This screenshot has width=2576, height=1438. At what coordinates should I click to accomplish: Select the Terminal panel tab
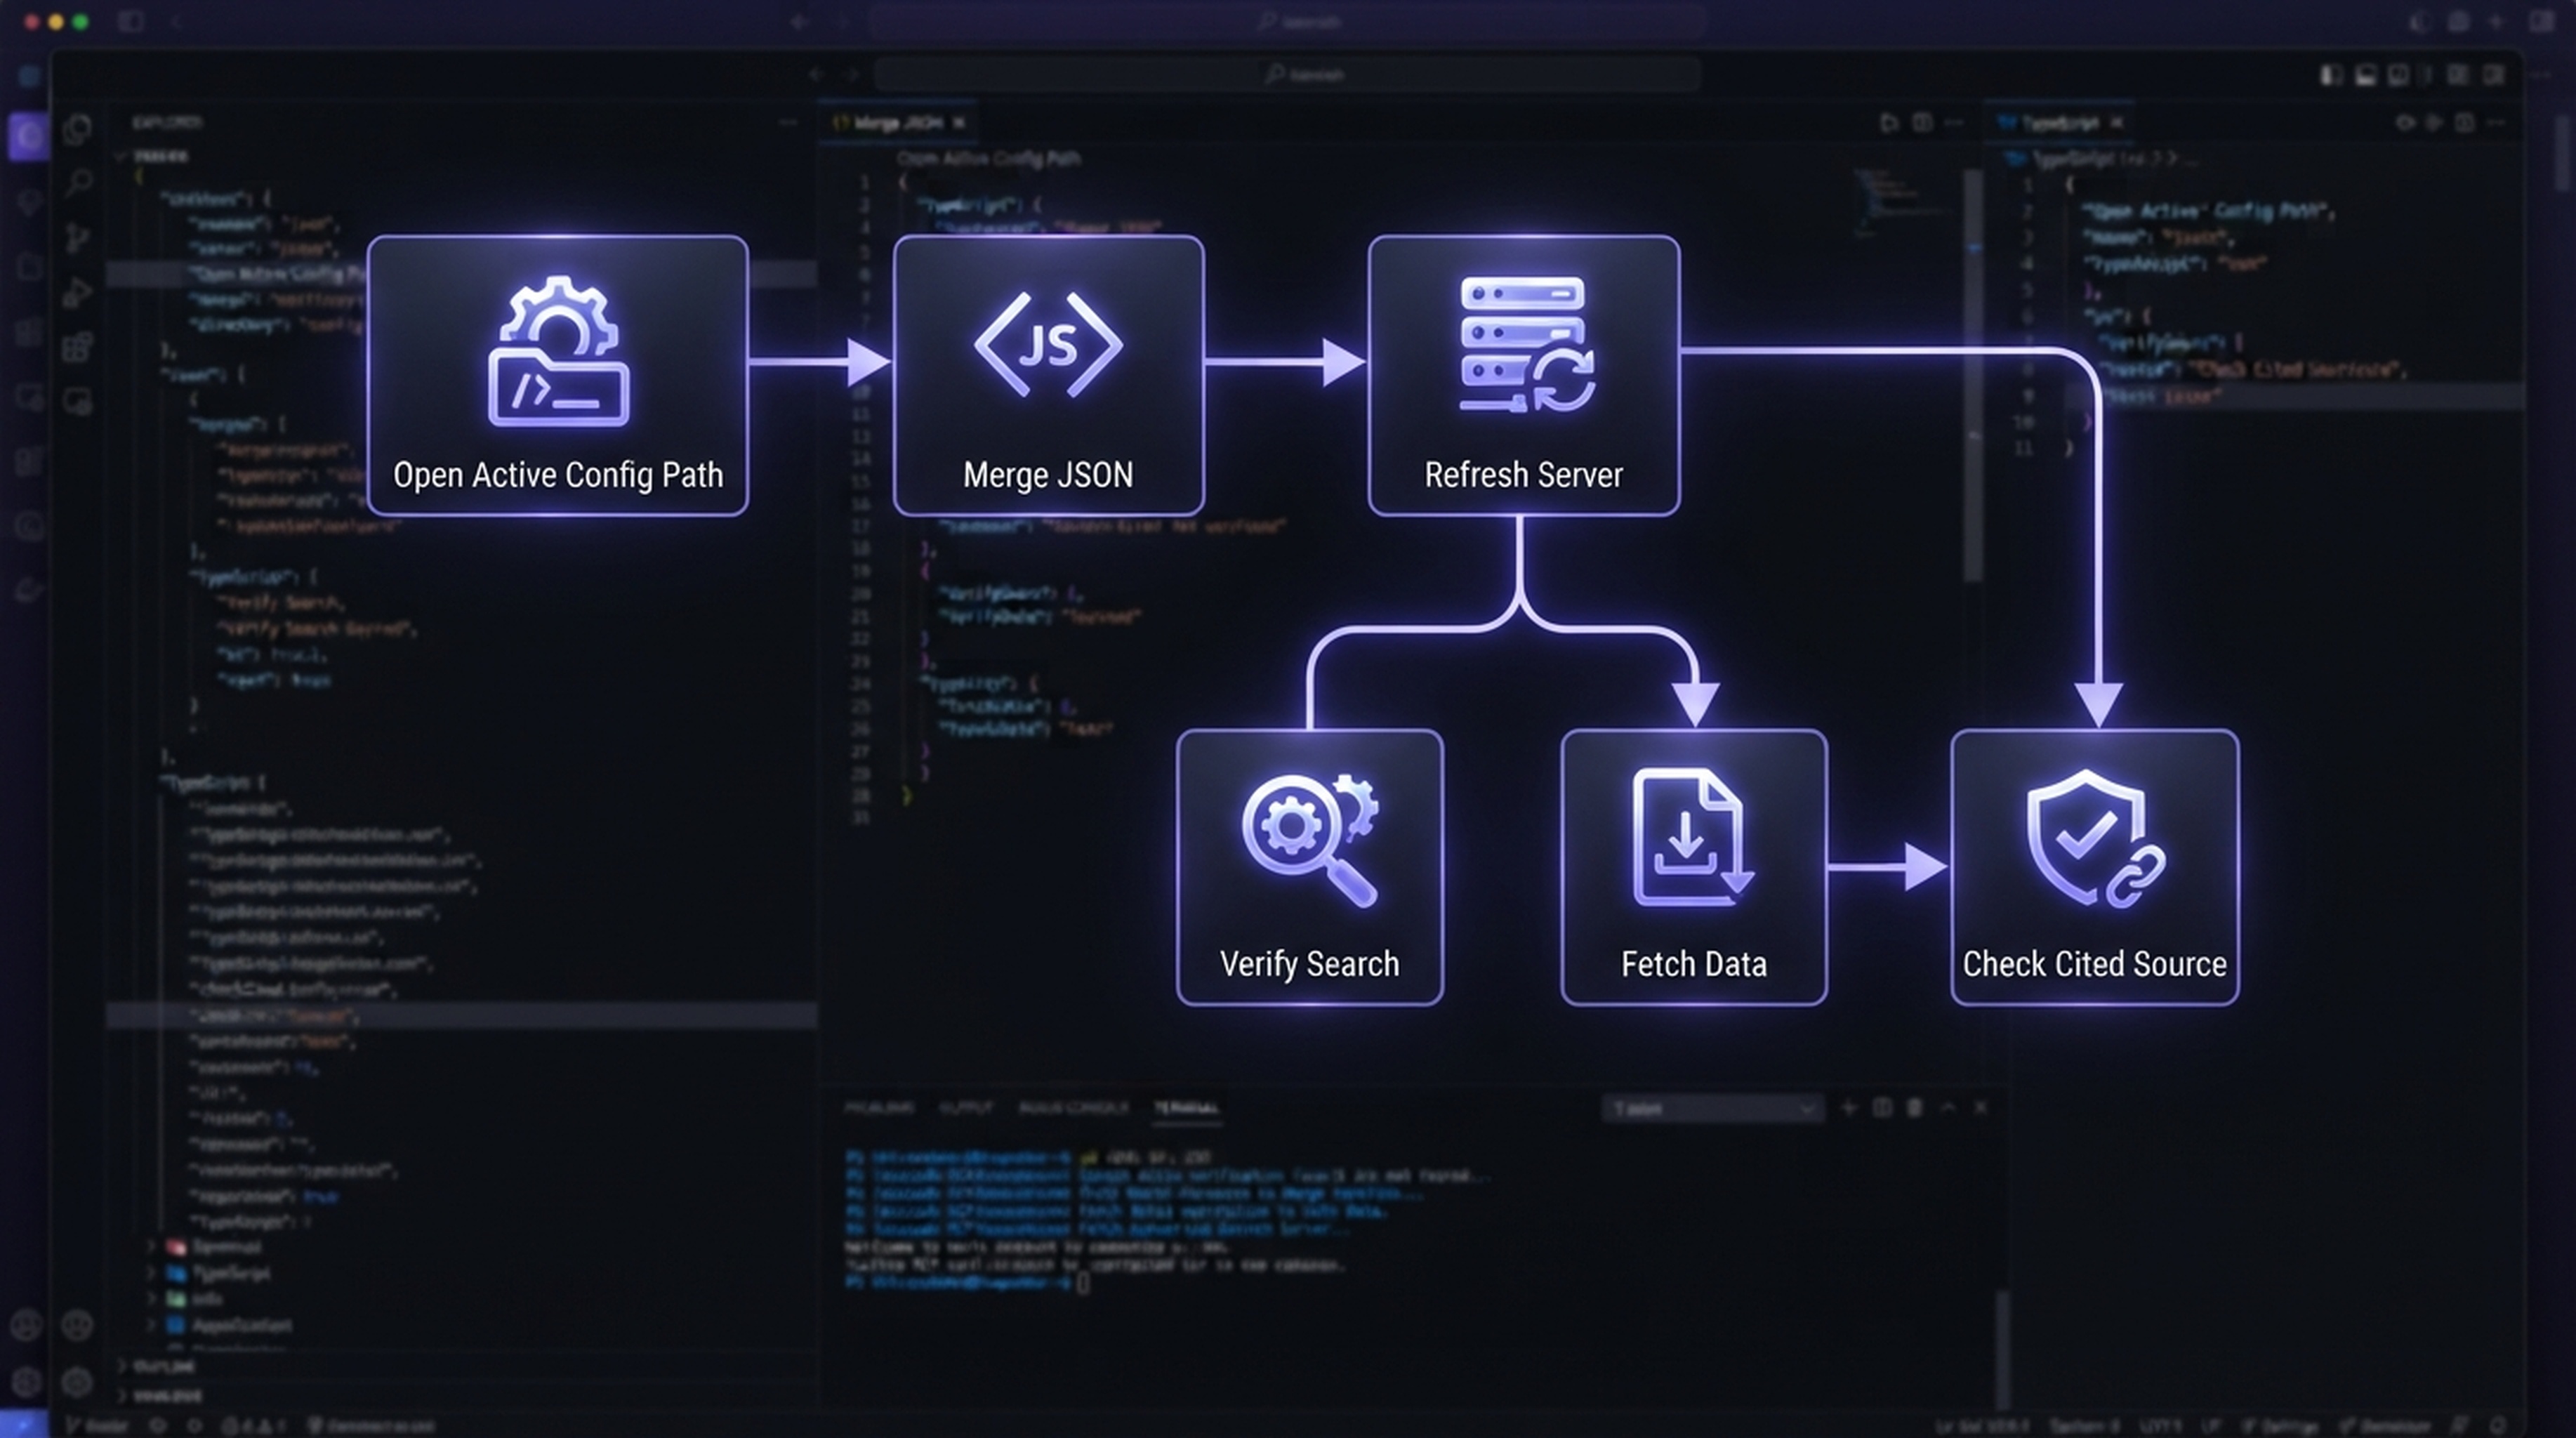1186,1108
